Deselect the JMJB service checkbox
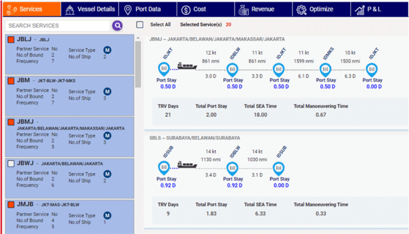 coord(11,204)
